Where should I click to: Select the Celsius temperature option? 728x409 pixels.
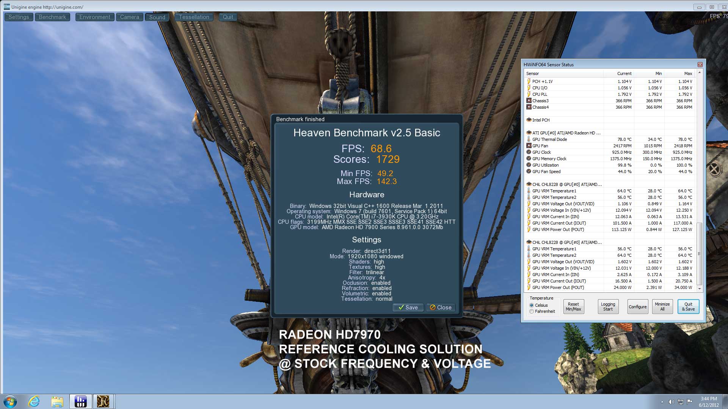click(x=532, y=305)
